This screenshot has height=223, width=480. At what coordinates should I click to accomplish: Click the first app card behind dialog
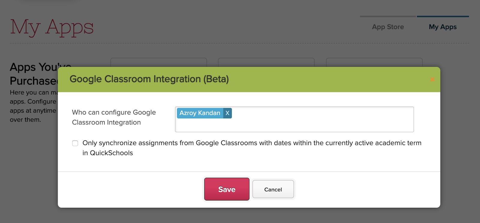coord(158,62)
